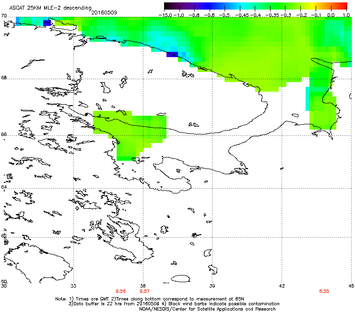Click the '1.0' color scale label
This screenshot has width=355, height=312.
(346, 15)
